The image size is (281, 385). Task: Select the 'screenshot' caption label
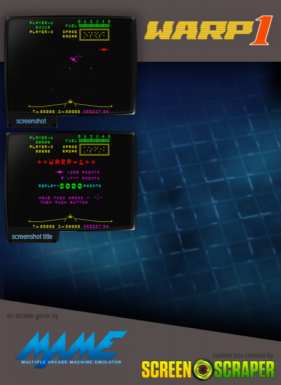click(x=31, y=121)
